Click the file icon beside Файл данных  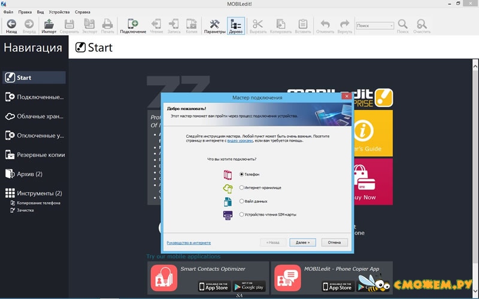click(x=228, y=202)
